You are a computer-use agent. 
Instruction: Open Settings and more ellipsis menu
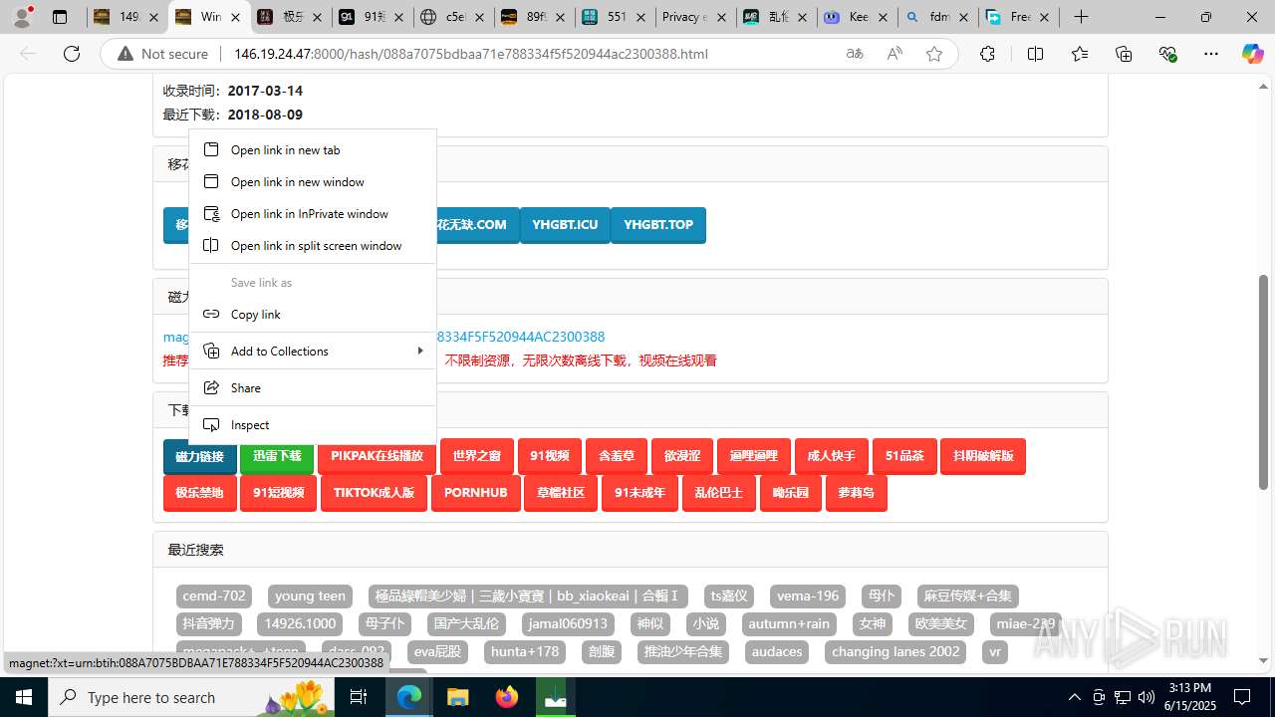coord(1211,54)
